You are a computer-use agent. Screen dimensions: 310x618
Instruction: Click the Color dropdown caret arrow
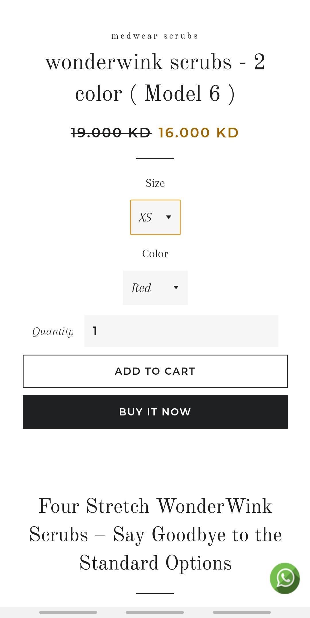(176, 287)
